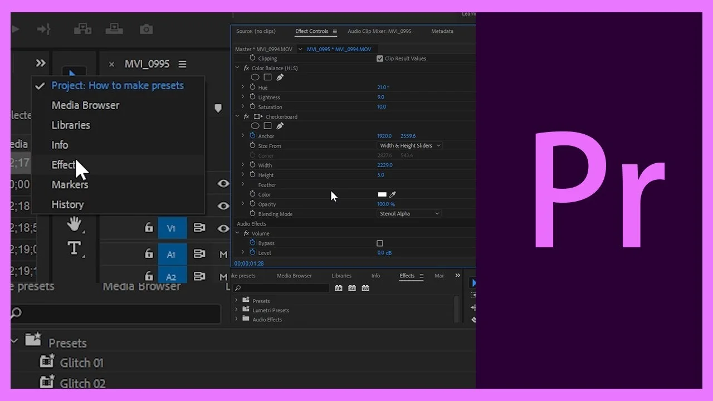713x401 pixels.
Task: Switch to Audio Clip Mixer tab
Action: point(379,31)
